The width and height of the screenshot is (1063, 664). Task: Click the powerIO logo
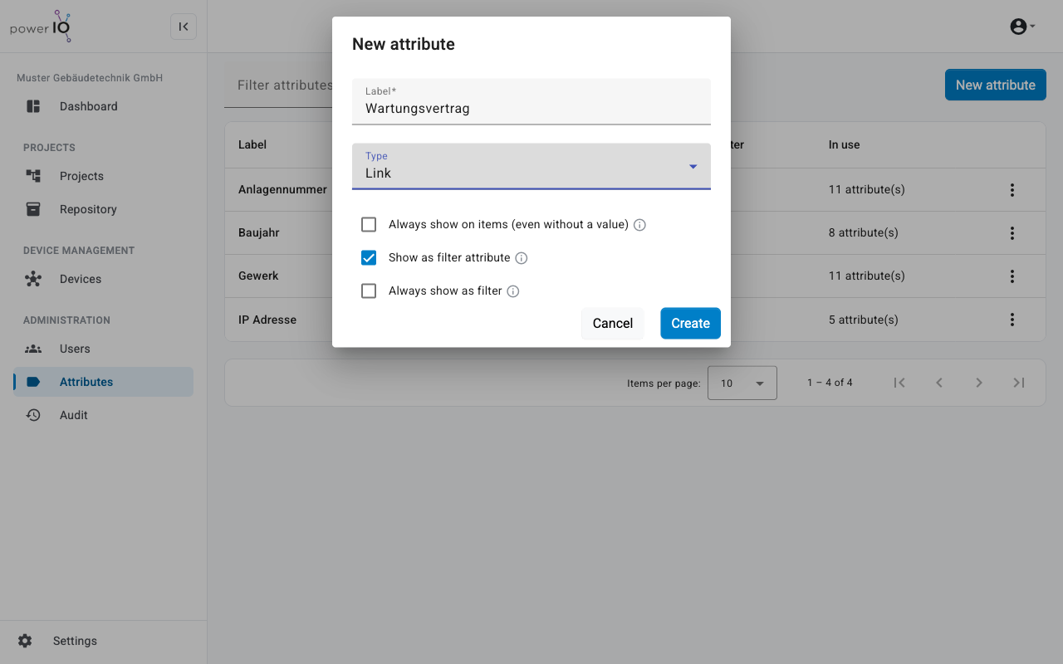(x=42, y=27)
